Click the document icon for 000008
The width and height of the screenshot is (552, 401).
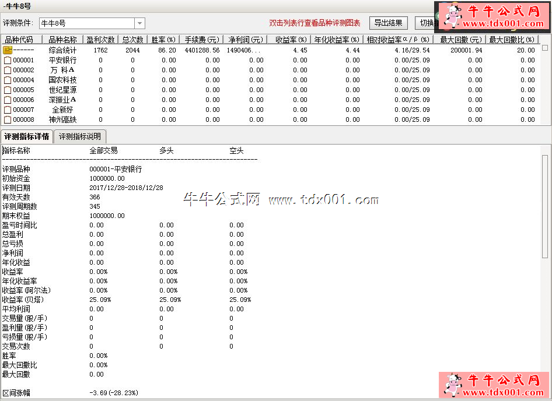[x=8, y=119]
